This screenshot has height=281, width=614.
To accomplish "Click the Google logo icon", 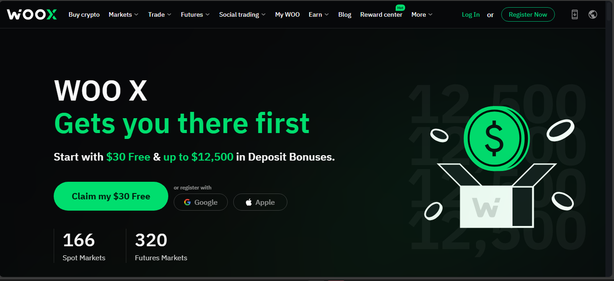I will pos(187,202).
